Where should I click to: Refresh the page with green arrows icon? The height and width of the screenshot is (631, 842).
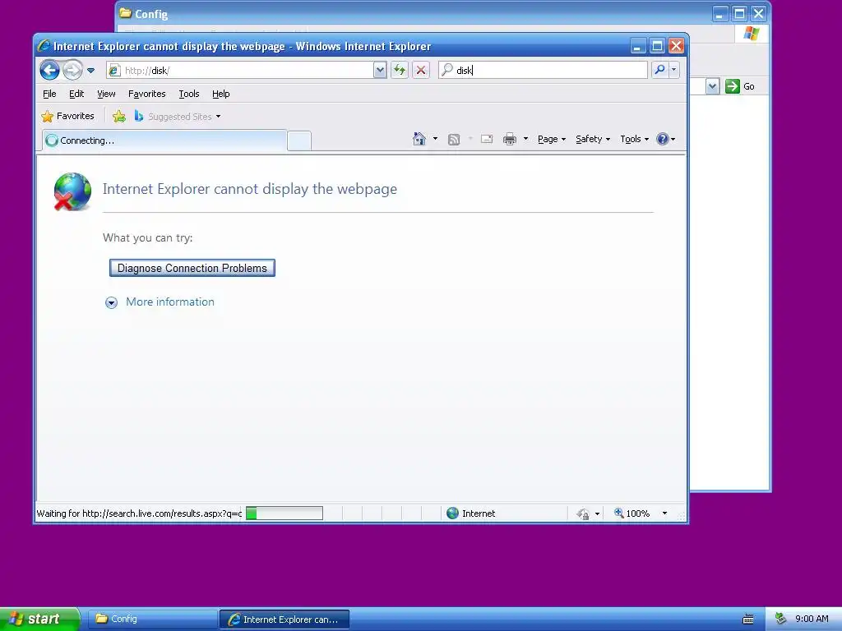[x=400, y=71]
